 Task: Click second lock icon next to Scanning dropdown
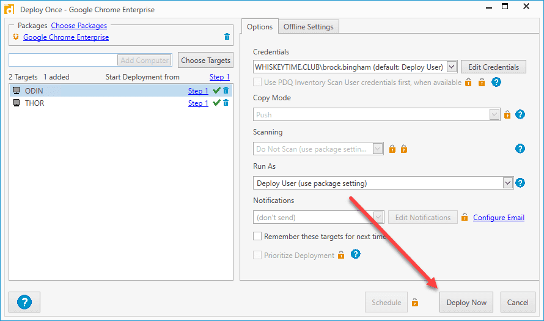point(404,149)
